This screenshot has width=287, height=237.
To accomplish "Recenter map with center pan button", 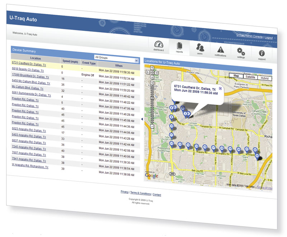I will point(152,73).
